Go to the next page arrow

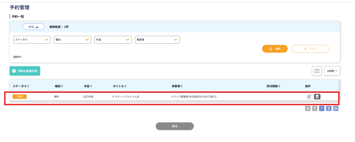coord(329,108)
